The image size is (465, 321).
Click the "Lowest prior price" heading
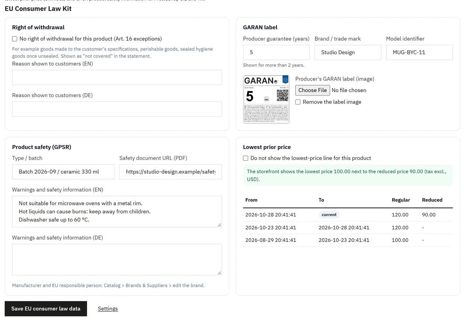267,147
